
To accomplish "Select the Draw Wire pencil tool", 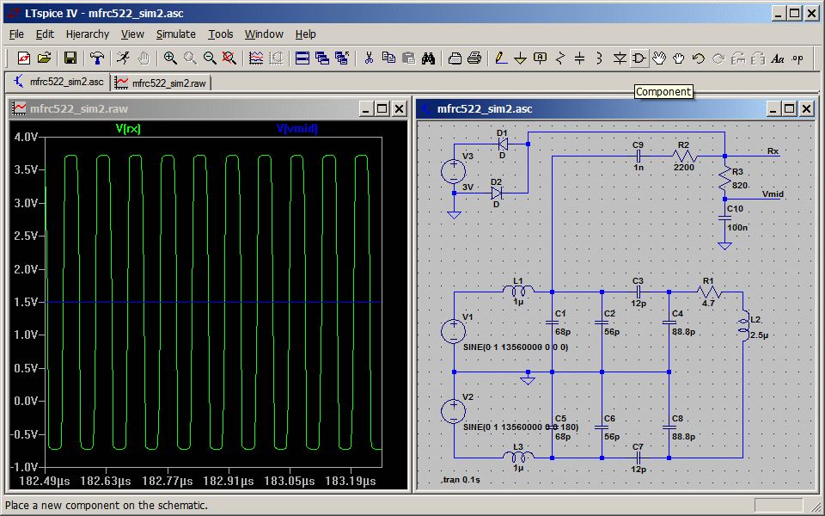I will coord(500,58).
